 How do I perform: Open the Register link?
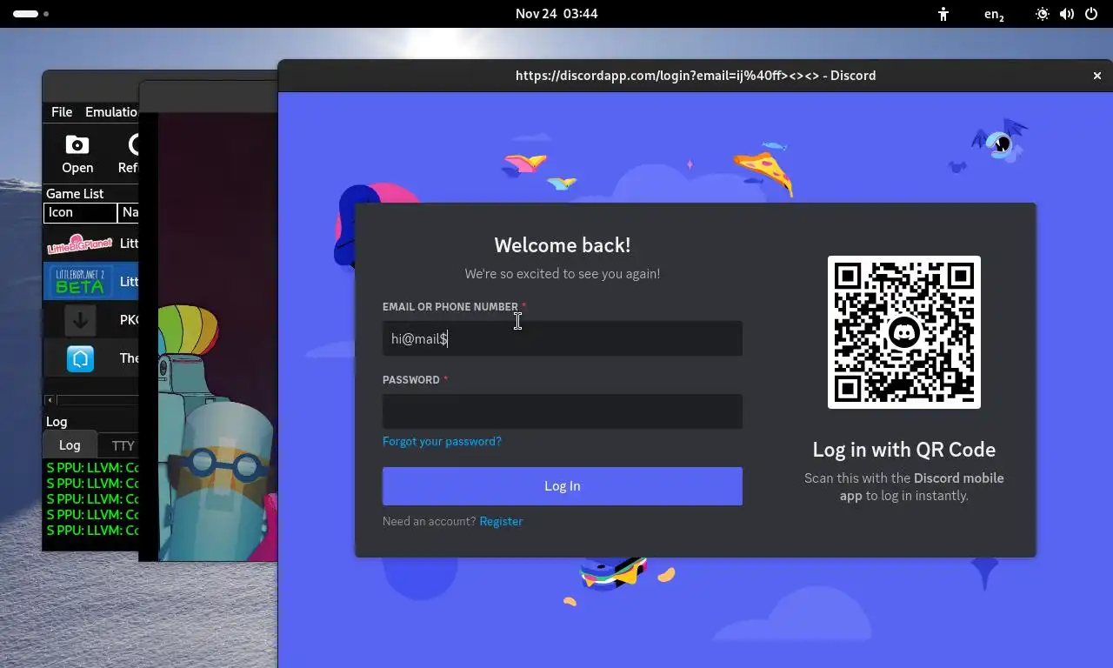501,521
